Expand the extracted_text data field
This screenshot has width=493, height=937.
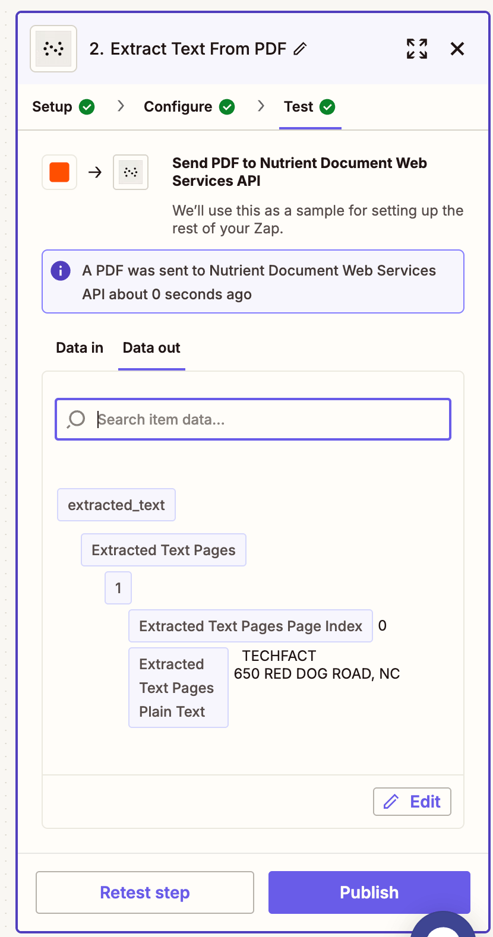click(x=116, y=505)
